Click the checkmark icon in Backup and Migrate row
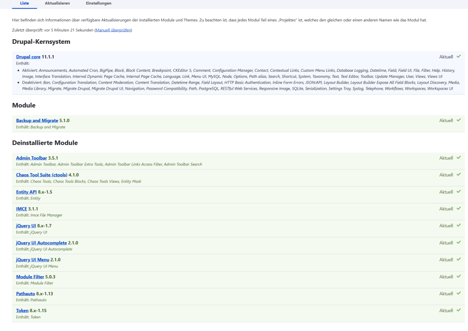The image size is (468, 331). click(458, 120)
